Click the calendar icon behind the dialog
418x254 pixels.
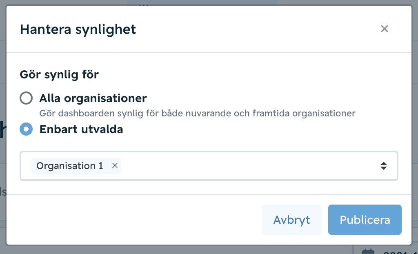tap(368, 251)
